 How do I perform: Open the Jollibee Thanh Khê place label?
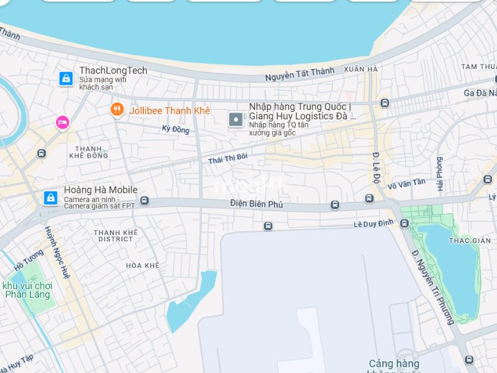tap(170, 111)
